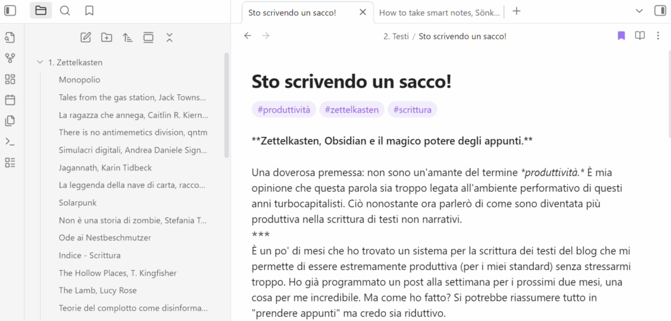Click the #zettelkasten tag

click(352, 109)
